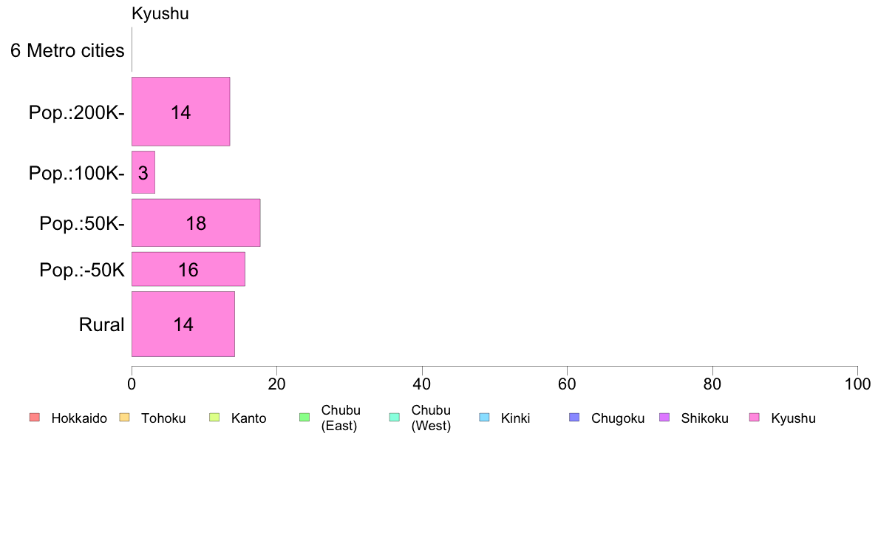878x544 pixels.
Task: Select the Pop.:200K- bar showing 14
Action: click(x=181, y=112)
